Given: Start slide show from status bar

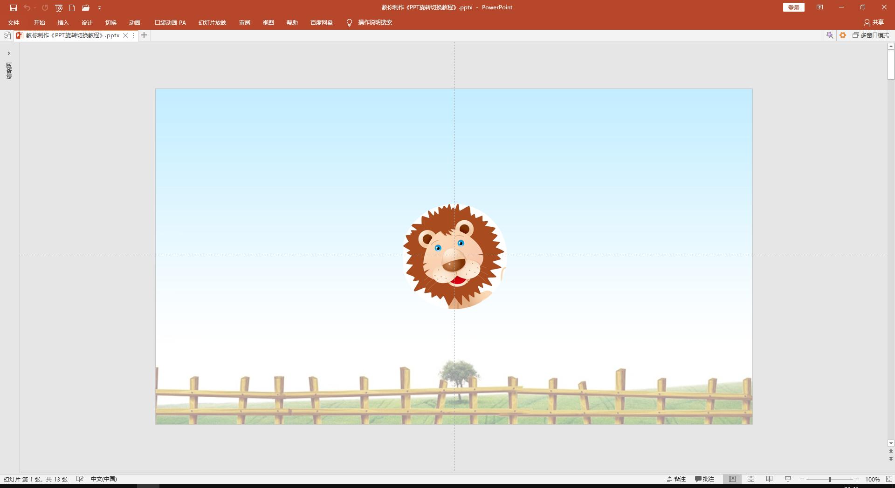Looking at the screenshot, I should point(788,479).
